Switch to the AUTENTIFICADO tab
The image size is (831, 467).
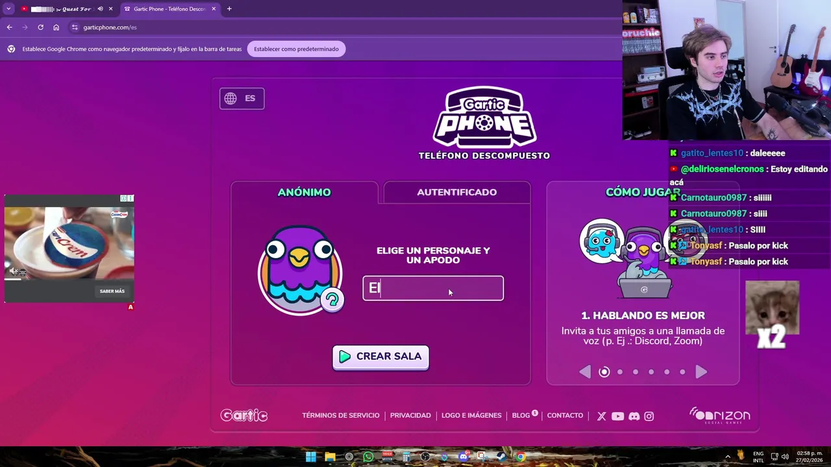coord(456,192)
